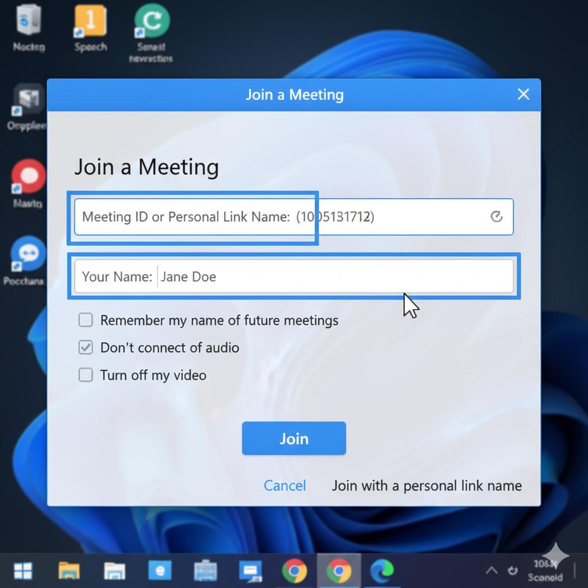Open the red Maarto desktop shortcut

(28, 183)
